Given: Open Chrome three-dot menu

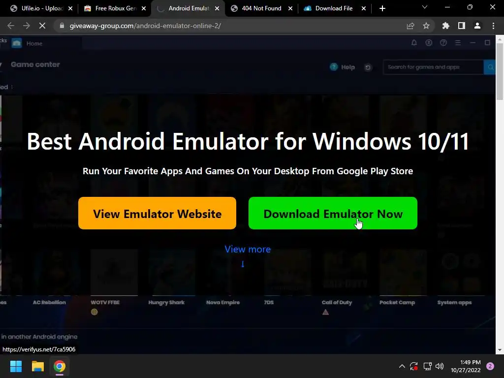Looking at the screenshot, I should click(x=493, y=26).
